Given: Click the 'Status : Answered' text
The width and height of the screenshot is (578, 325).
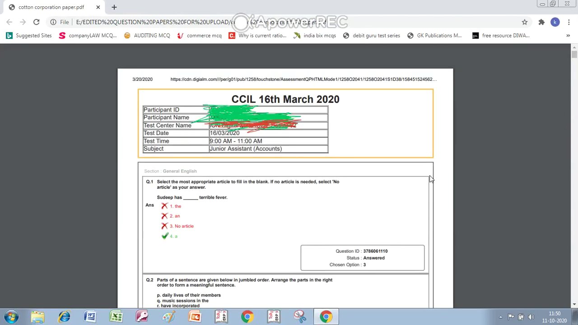Looking at the screenshot, I should 366,258.
